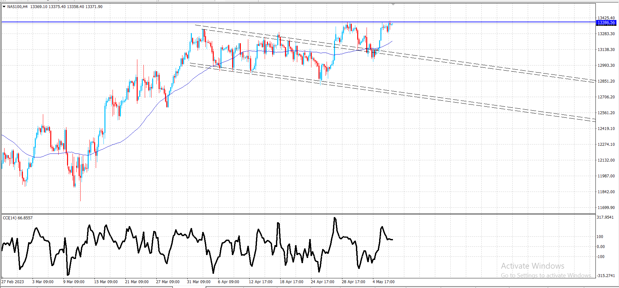Click the 24 Apr 17:00 time label
Screen dimensions: 619x288
323,282
